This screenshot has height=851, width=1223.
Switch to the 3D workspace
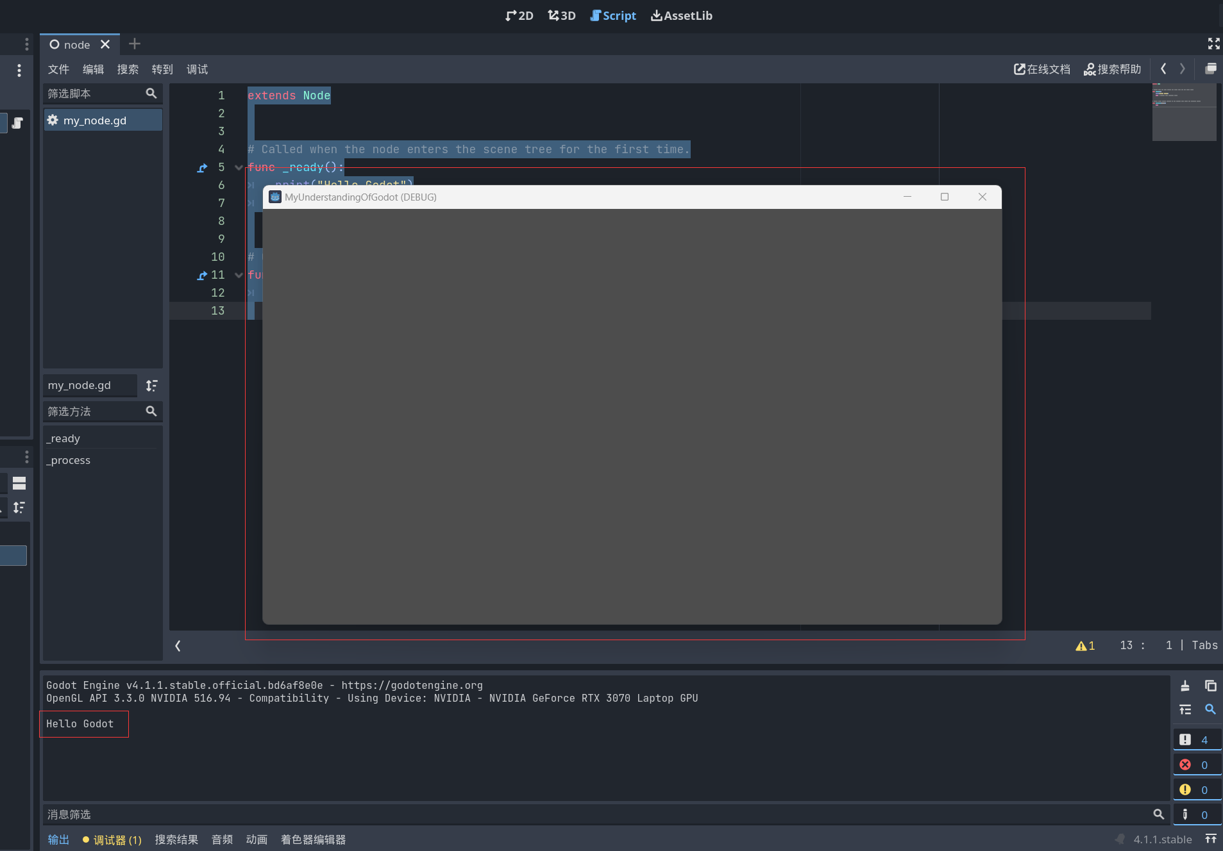[x=561, y=16]
